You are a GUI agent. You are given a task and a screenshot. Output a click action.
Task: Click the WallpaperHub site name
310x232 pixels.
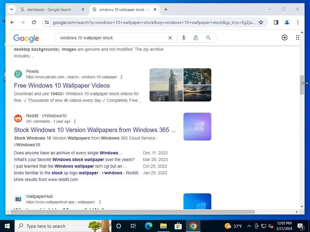pos(39,196)
